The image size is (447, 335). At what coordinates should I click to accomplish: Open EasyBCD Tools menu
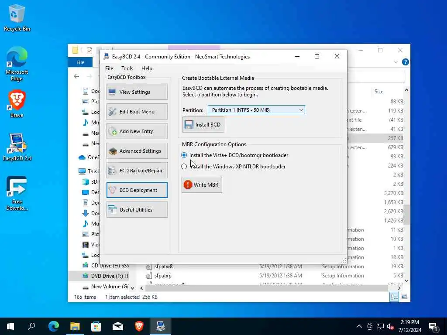click(127, 68)
